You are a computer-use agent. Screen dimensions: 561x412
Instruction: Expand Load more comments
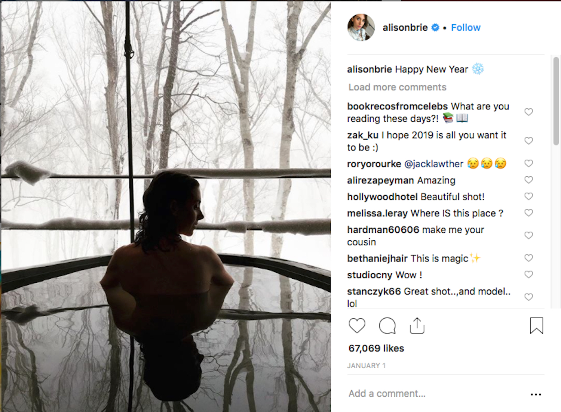point(397,87)
